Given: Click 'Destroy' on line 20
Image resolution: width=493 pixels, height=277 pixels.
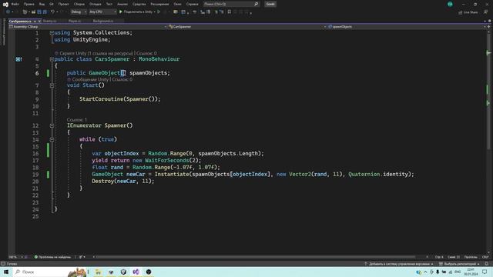Looking at the screenshot, I should [x=102, y=182].
